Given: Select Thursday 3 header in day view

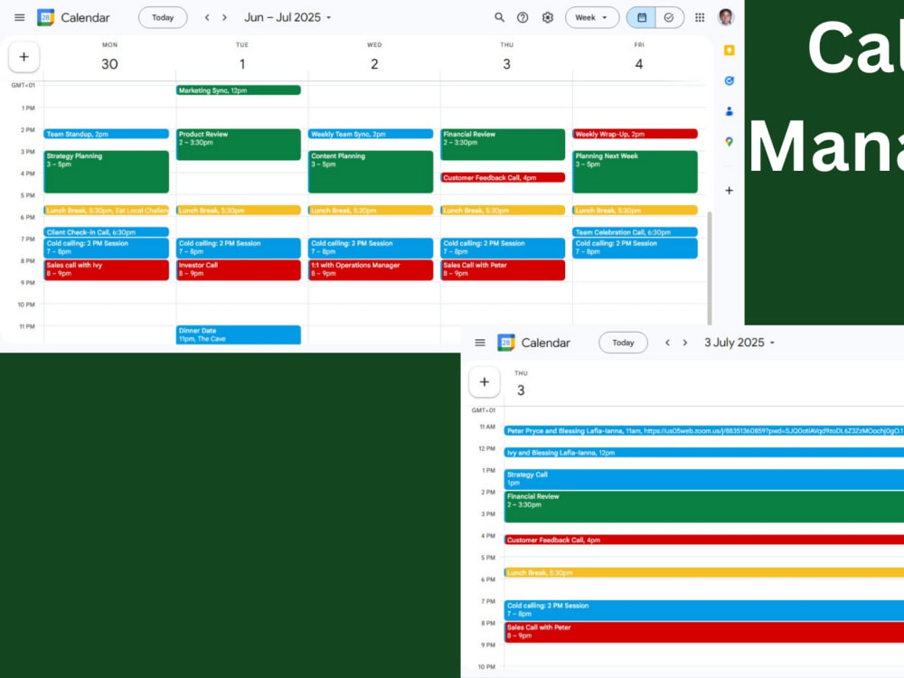Looking at the screenshot, I should (521, 385).
